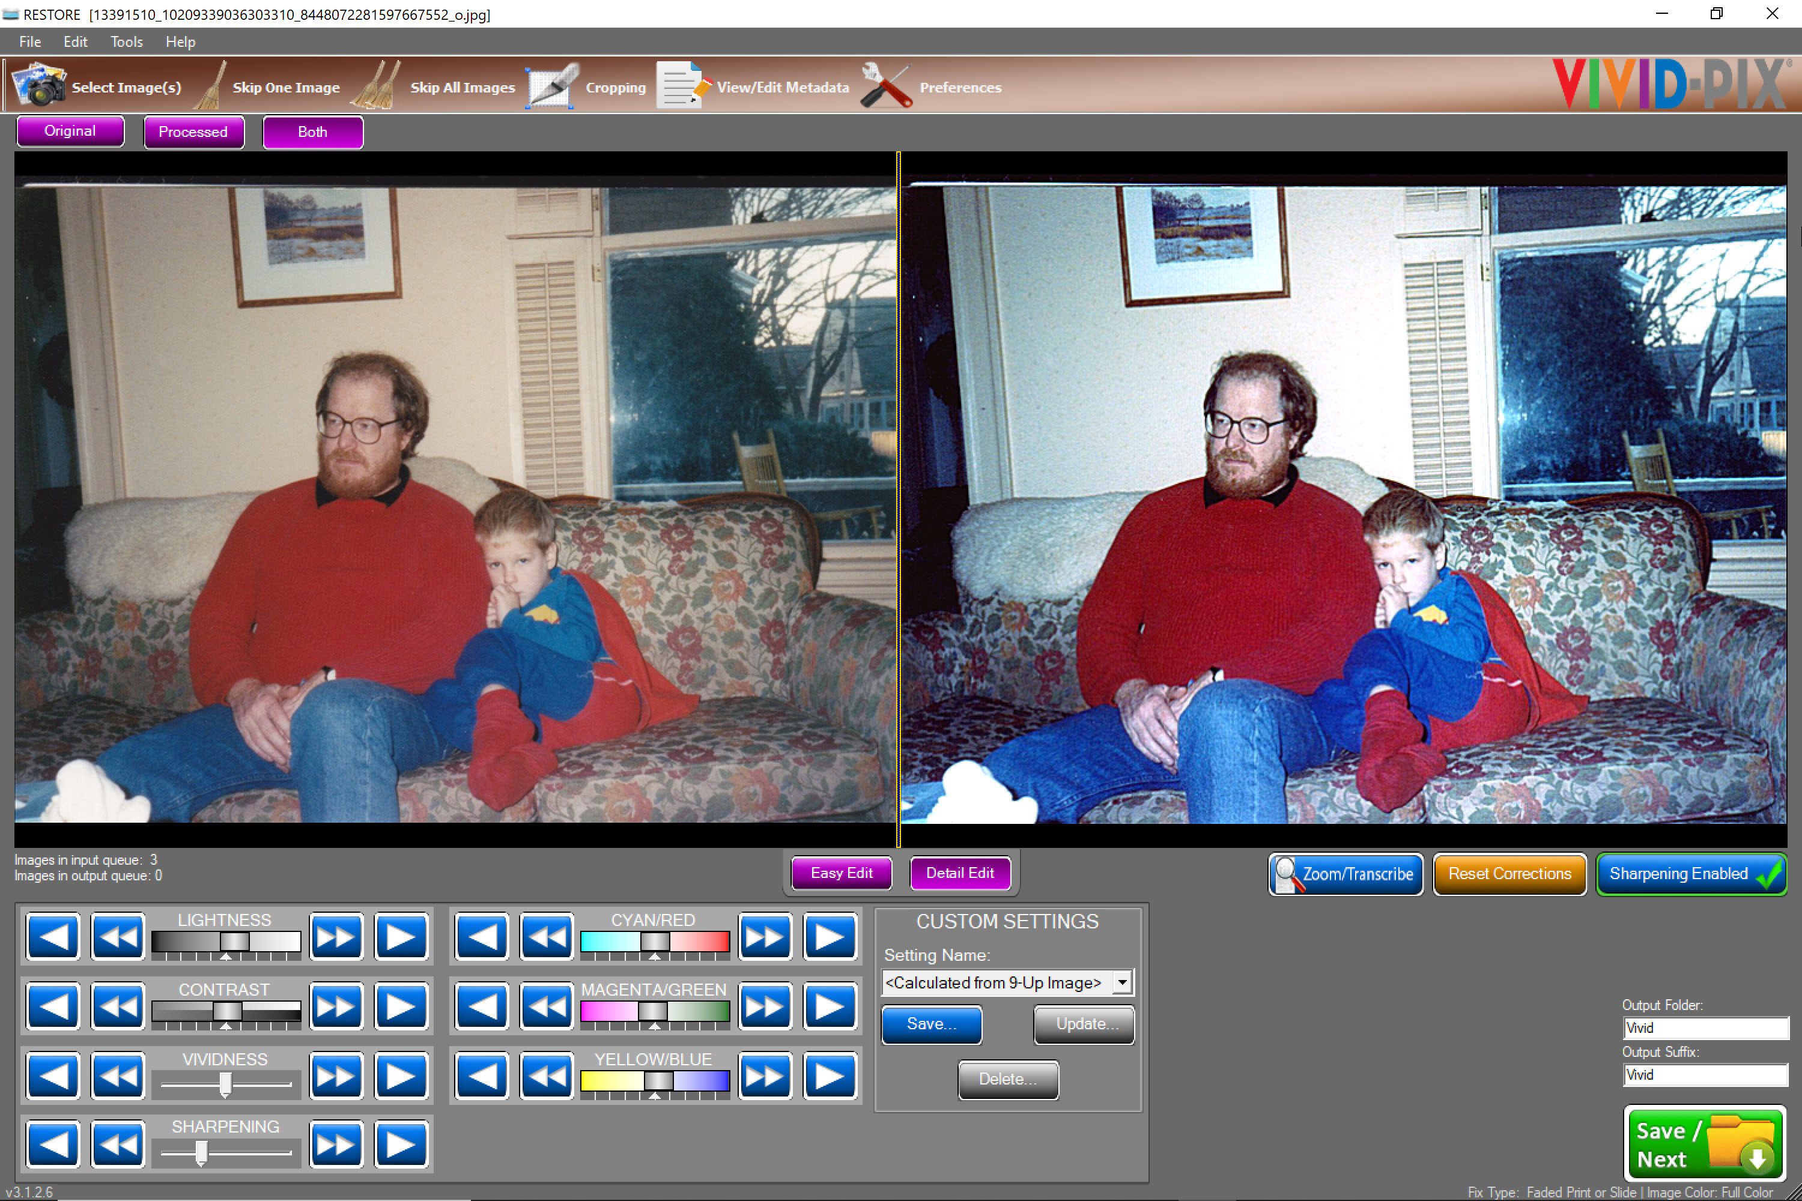Click the Save / Next button
Image resolution: width=1802 pixels, height=1201 pixels.
(1705, 1145)
